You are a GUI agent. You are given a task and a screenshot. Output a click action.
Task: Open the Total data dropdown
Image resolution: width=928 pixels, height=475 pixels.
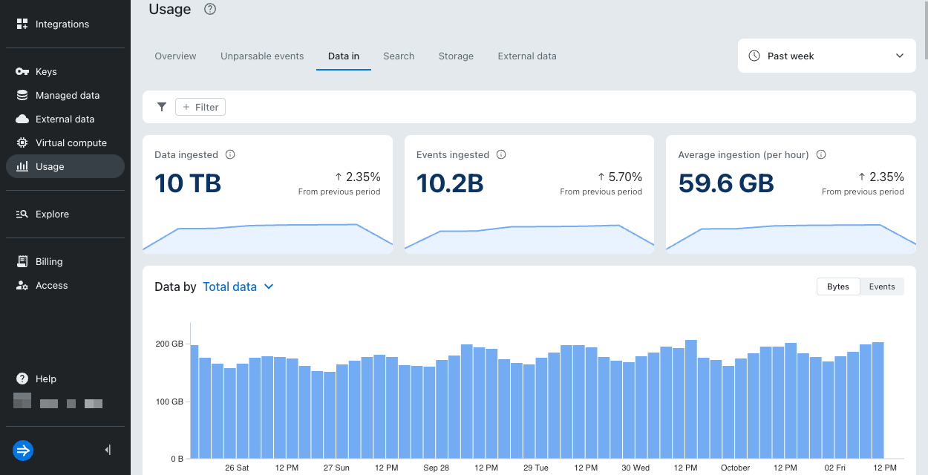point(238,286)
